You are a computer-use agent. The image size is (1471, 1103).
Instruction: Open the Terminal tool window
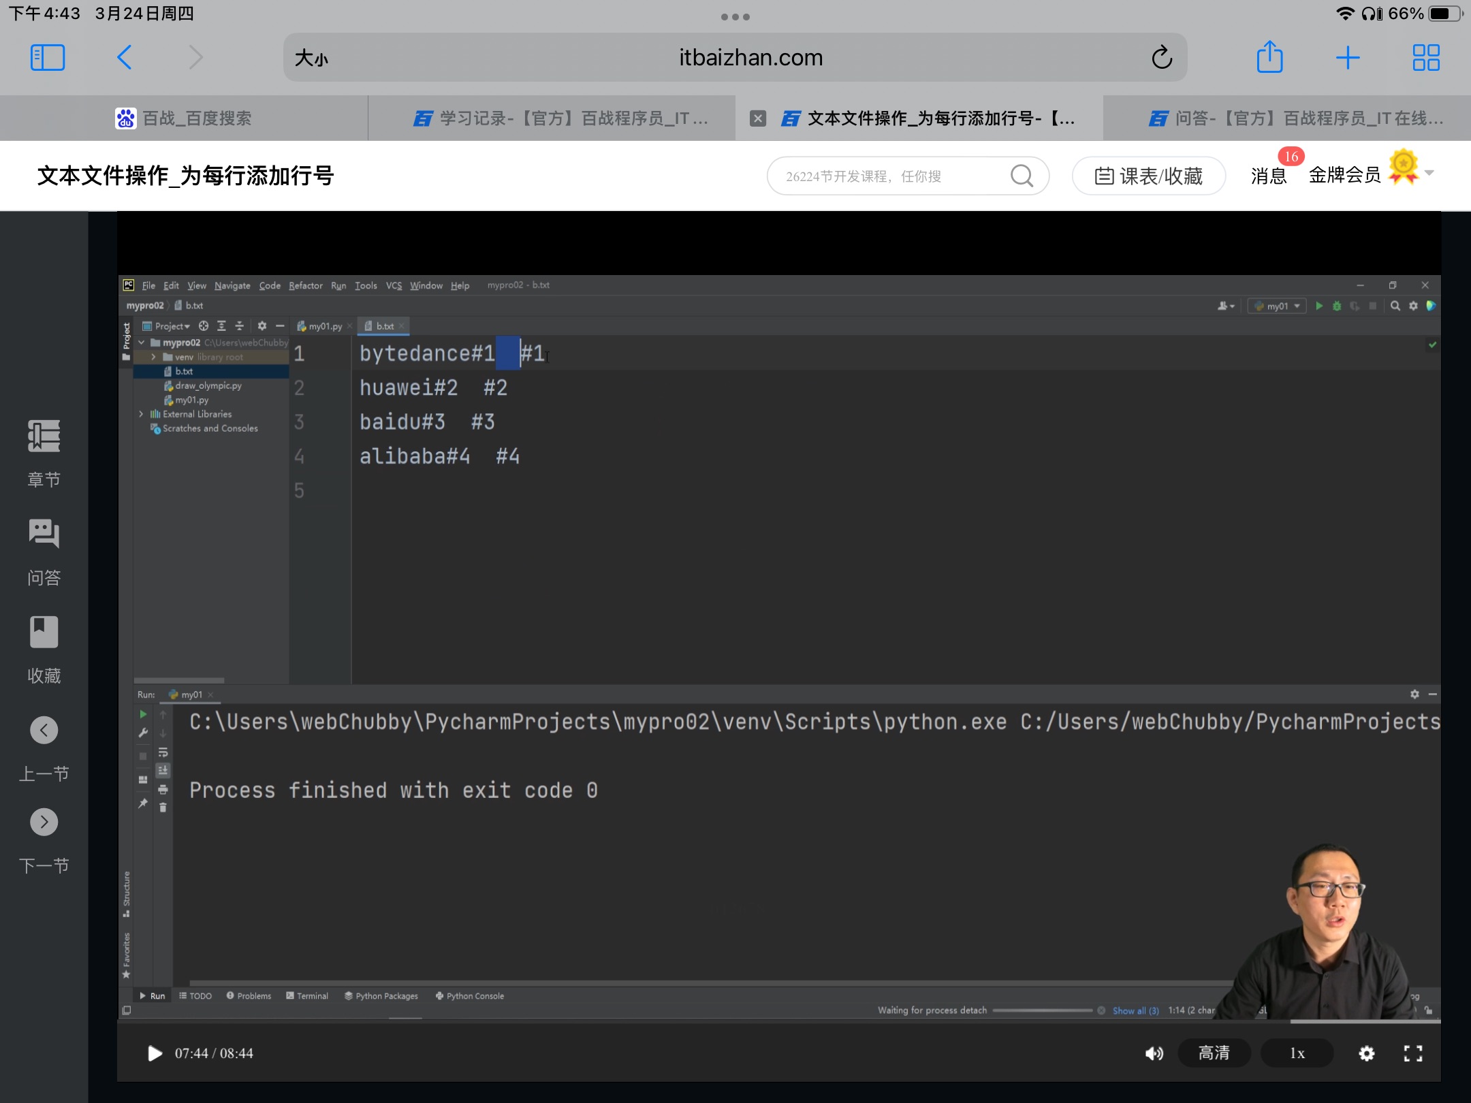(x=307, y=996)
